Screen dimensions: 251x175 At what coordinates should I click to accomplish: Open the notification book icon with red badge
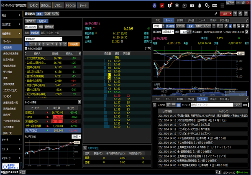pyautogui.click(x=170, y=5)
